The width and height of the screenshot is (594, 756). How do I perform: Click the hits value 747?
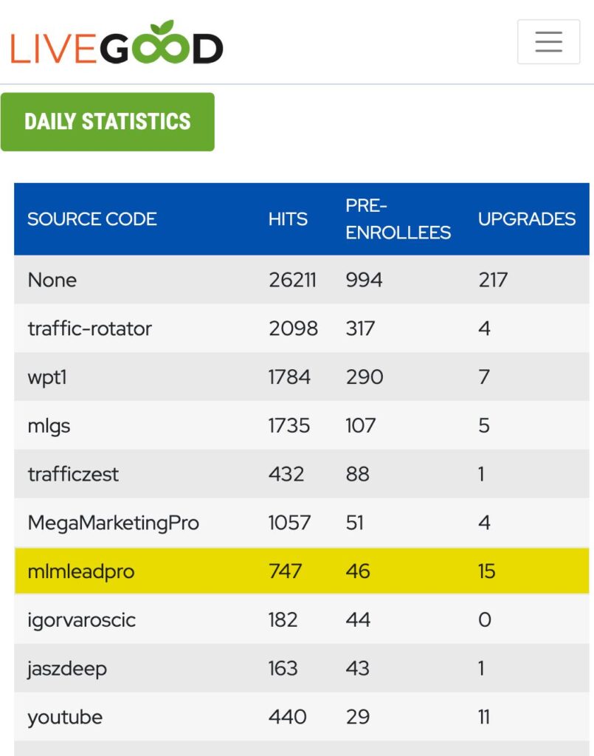(286, 571)
